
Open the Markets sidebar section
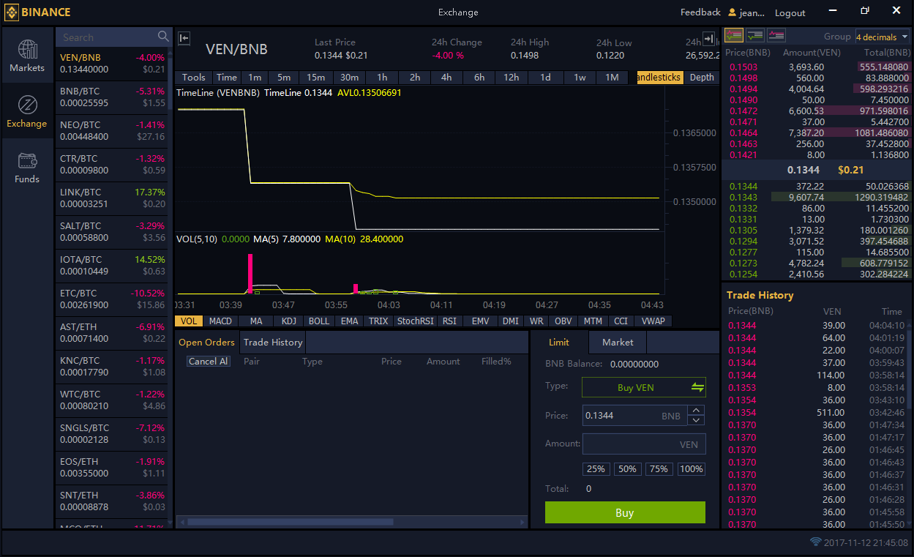coord(27,56)
